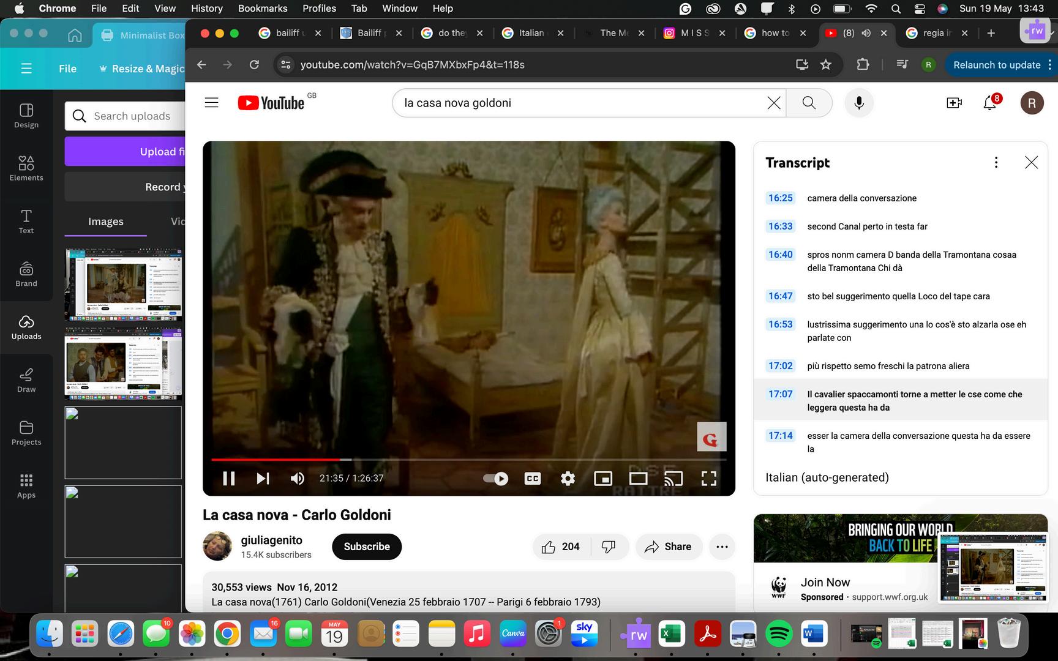
Task: Open YouTube notifications bell
Action: 990,103
